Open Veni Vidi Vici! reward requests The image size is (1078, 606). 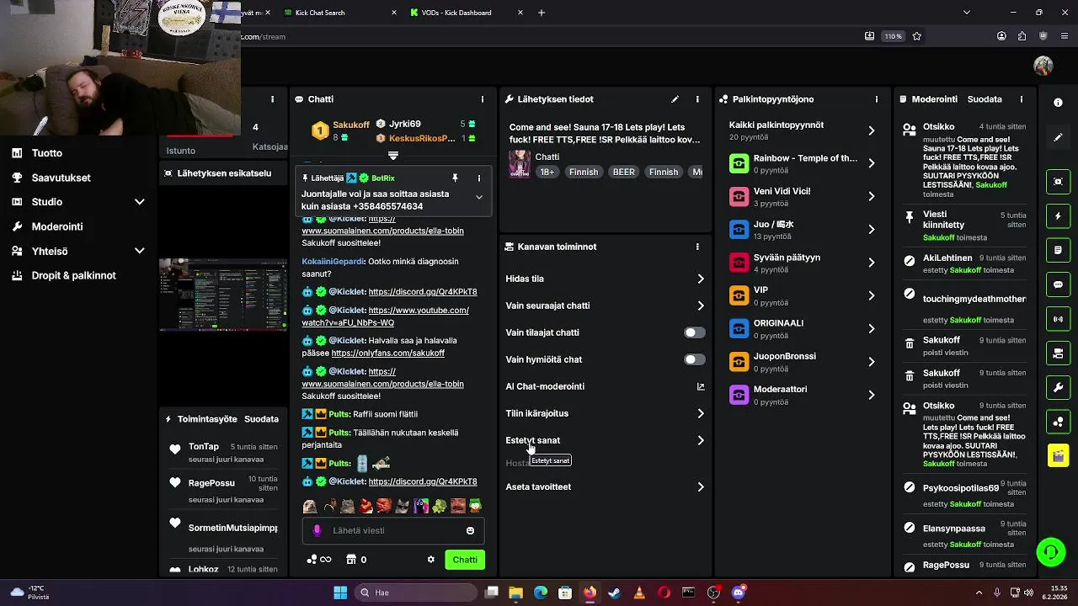coord(803,196)
